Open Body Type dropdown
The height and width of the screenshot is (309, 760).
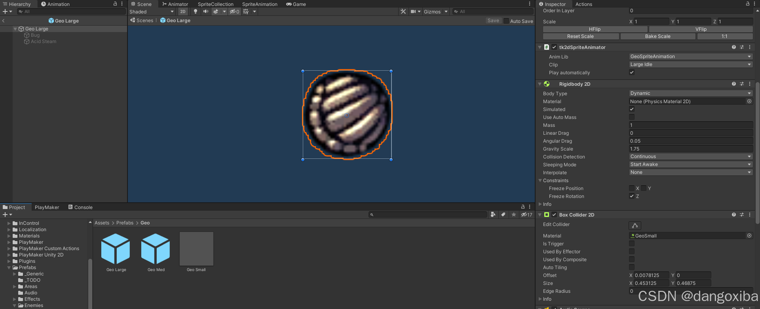pos(691,93)
